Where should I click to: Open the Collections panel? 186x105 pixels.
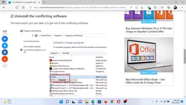pyautogui.click(x=169, y=7)
